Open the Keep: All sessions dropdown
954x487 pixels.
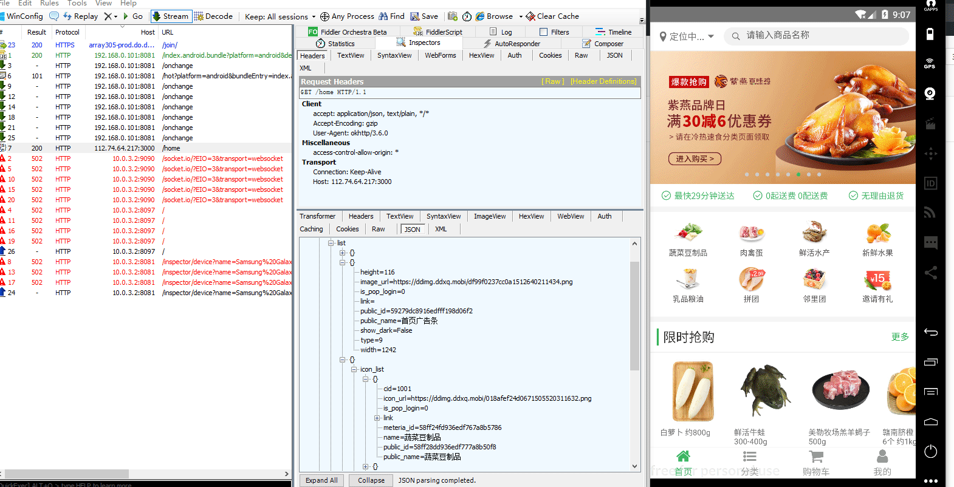(280, 16)
